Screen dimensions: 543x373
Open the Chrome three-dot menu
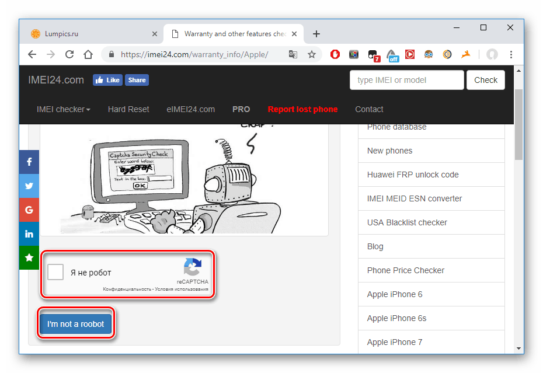(511, 54)
